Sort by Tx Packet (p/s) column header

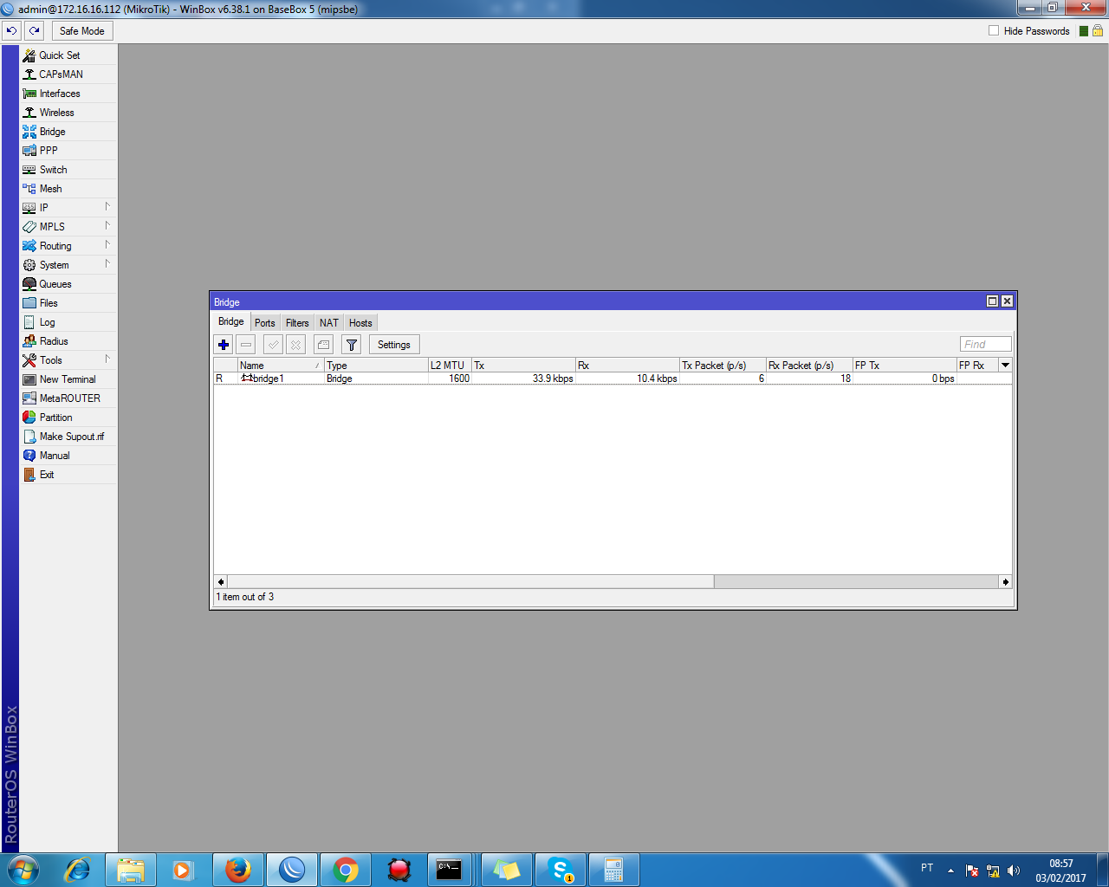pyautogui.click(x=723, y=366)
